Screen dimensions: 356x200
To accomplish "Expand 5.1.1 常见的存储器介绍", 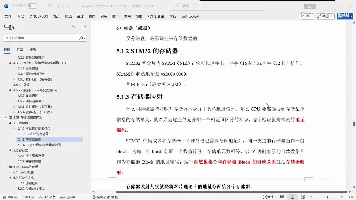I will 14,129.
